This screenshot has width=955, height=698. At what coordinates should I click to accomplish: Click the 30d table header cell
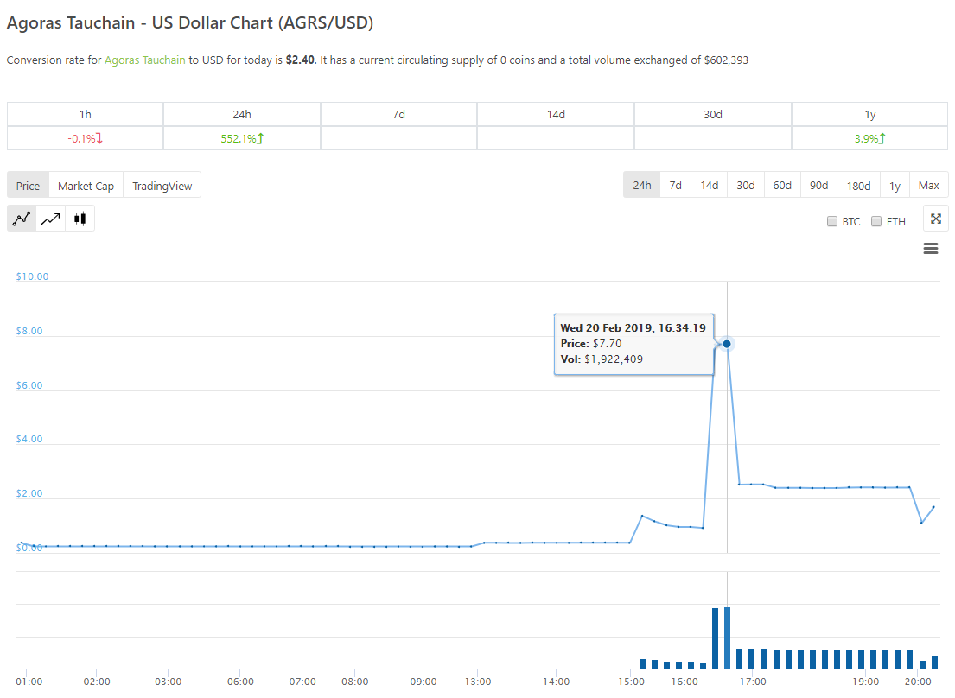[x=713, y=114]
